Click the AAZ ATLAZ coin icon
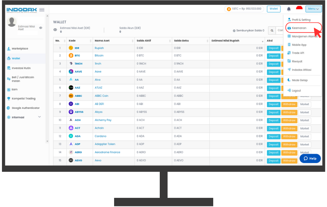Image resolution: width=327 pixels, height=207 pixels. pyautogui.click(x=71, y=88)
